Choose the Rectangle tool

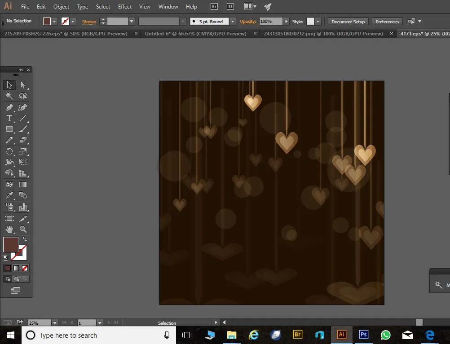click(9, 129)
